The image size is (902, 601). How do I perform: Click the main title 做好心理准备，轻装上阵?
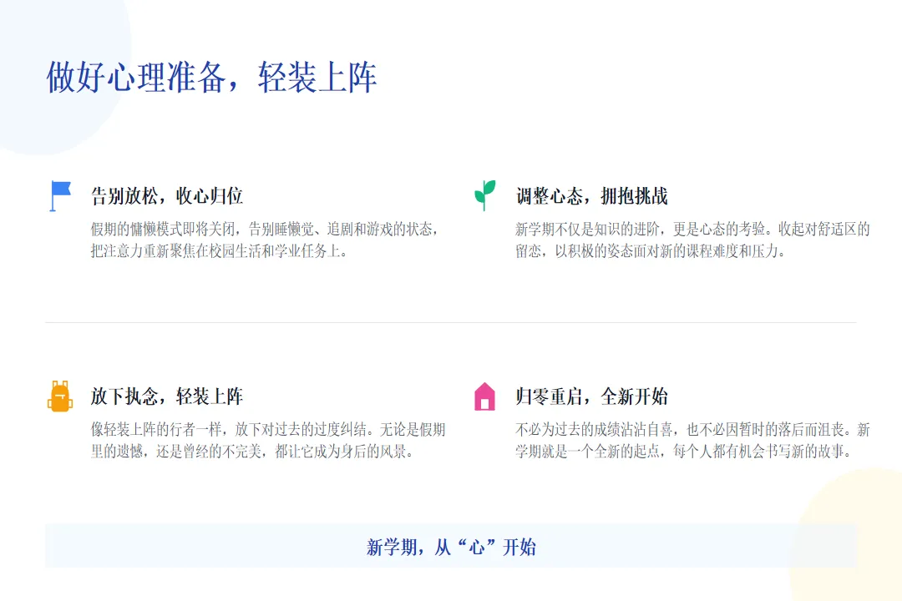coord(211,77)
